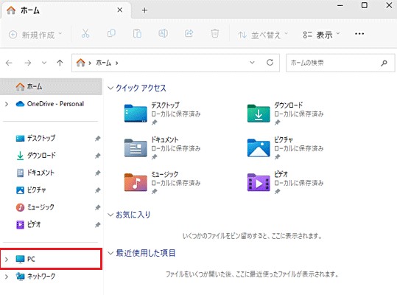Go back with the left arrow
Image resolution: width=397 pixels, height=295 pixels.
[x=9, y=63]
